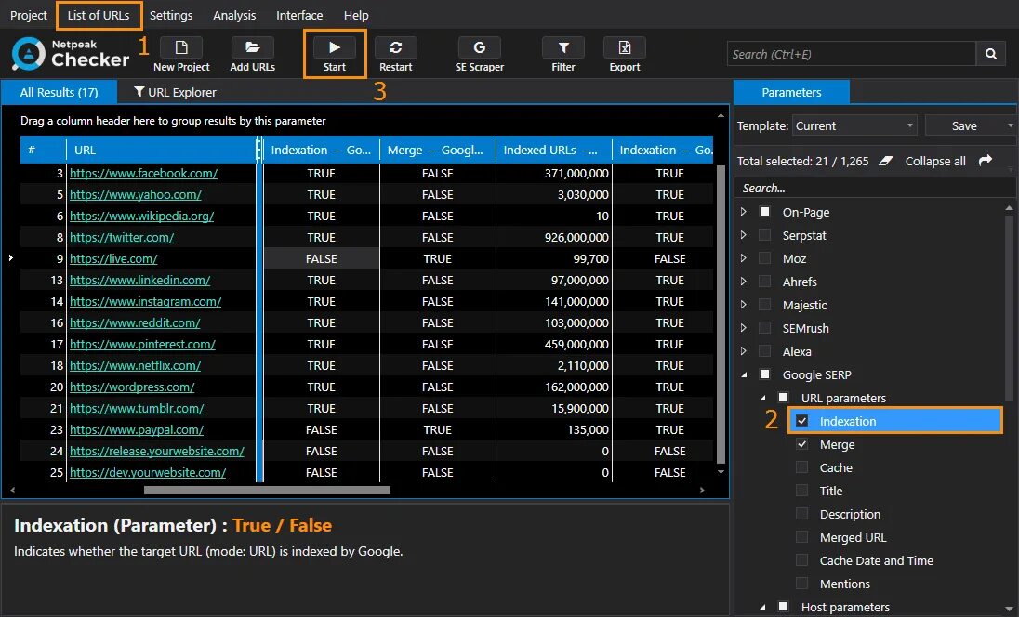The image size is (1019, 617).
Task: Focus the parameters Search... field
Action: click(x=876, y=188)
